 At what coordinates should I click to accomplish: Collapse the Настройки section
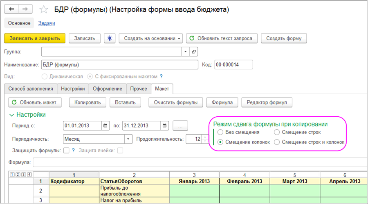(11, 115)
